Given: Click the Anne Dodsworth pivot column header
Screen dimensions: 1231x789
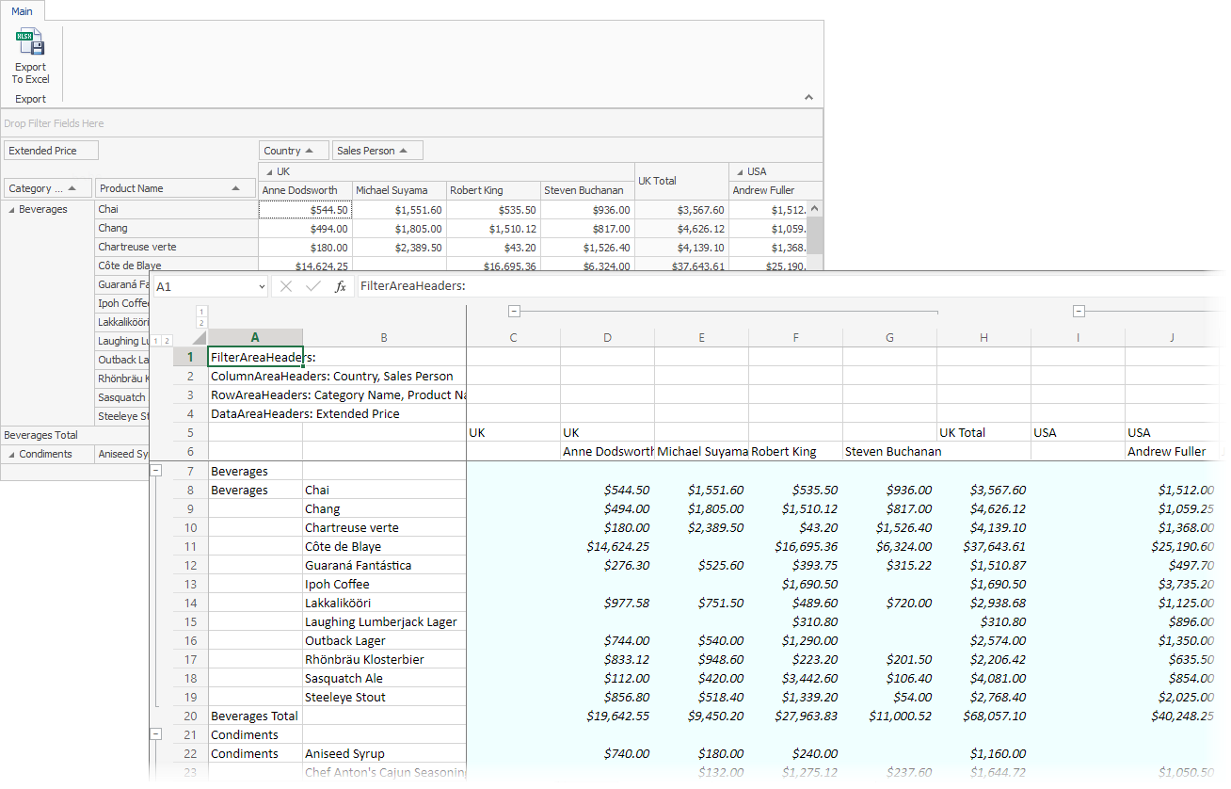Looking at the screenshot, I should [x=305, y=190].
